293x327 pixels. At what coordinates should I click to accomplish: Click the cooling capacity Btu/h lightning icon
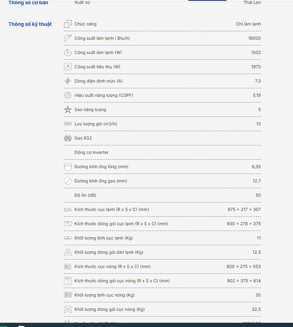point(68,38)
